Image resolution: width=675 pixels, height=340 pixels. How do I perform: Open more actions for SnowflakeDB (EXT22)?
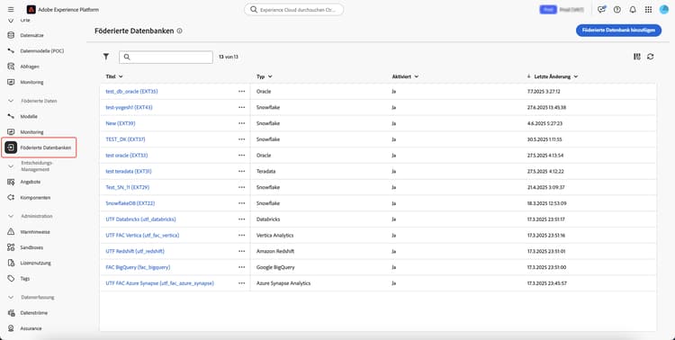pyautogui.click(x=241, y=203)
